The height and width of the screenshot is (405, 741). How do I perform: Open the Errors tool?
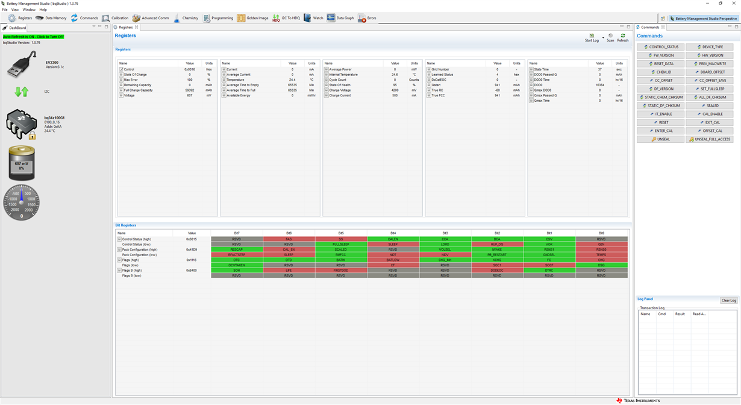click(x=367, y=18)
